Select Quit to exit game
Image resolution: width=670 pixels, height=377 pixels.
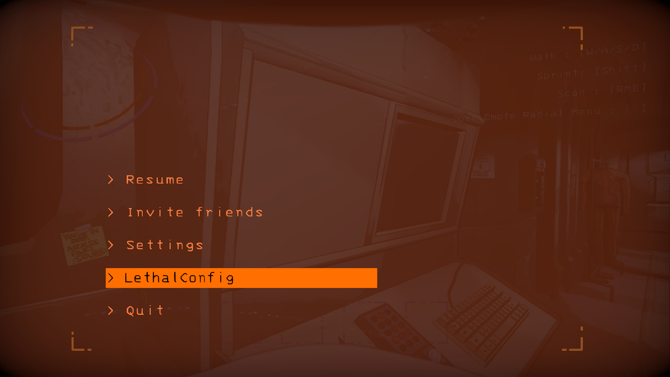(x=145, y=310)
